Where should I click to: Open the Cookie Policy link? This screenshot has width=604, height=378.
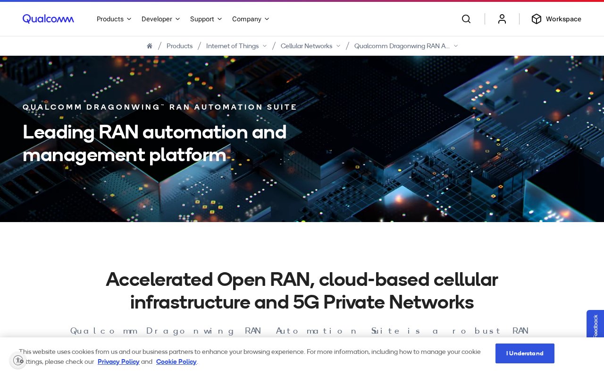tap(176, 361)
